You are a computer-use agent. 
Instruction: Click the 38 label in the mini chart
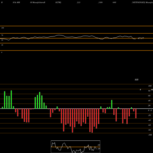coord(99,145)
